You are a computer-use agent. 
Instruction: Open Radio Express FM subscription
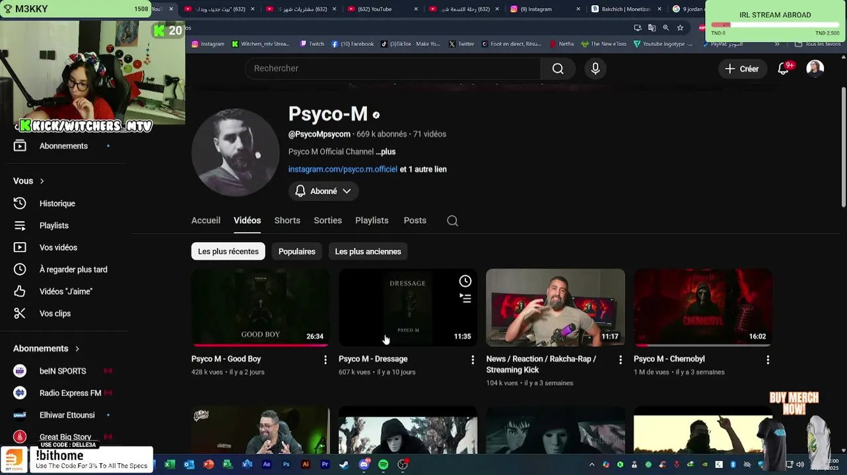[x=70, y=393]
